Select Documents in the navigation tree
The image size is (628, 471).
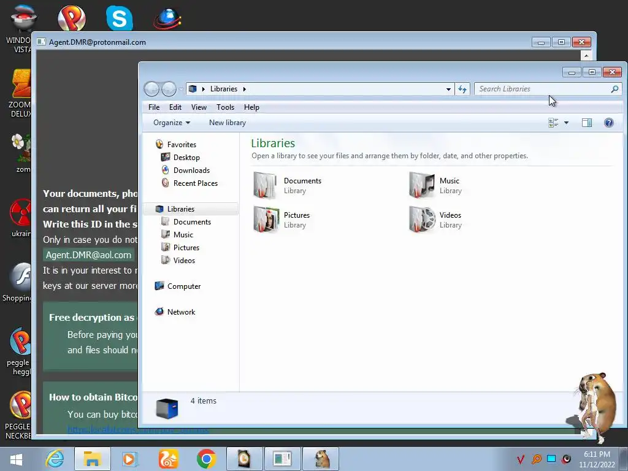[192, 222]
